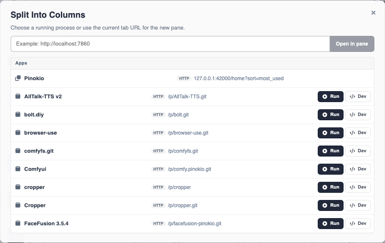The width and height of the screenshot is (385, 243).
Task: Click the Open in pane button
Action: coord(352,44)
